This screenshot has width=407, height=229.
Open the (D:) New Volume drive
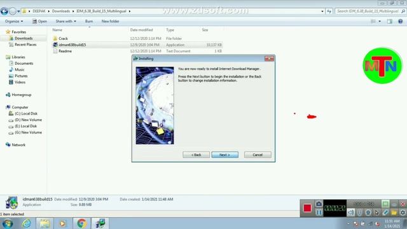coord(28,120)
